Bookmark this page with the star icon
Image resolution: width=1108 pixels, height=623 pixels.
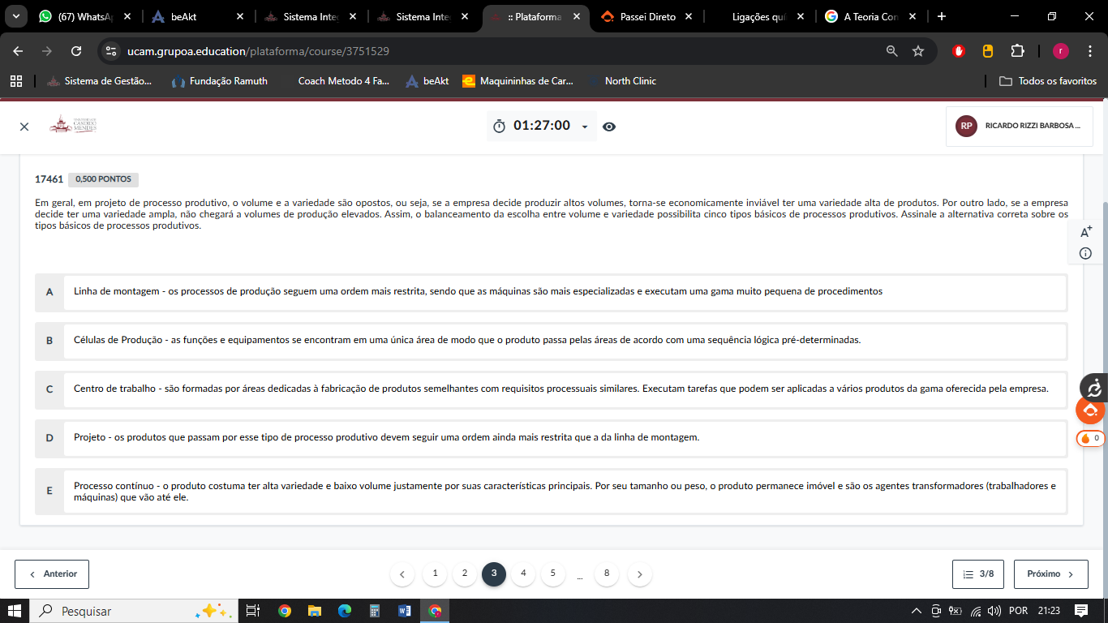[918, 51]
